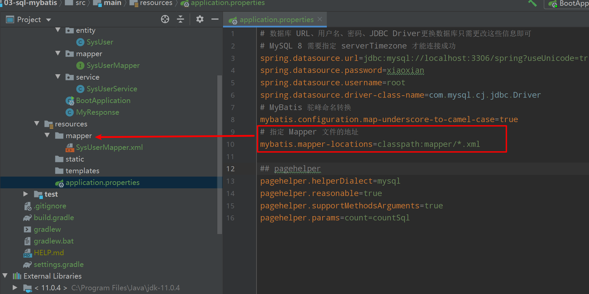589x294 pixels.
Task: Click the collapse all icon in Project panel
Action: pyautogui.click(x=180, y=19)
